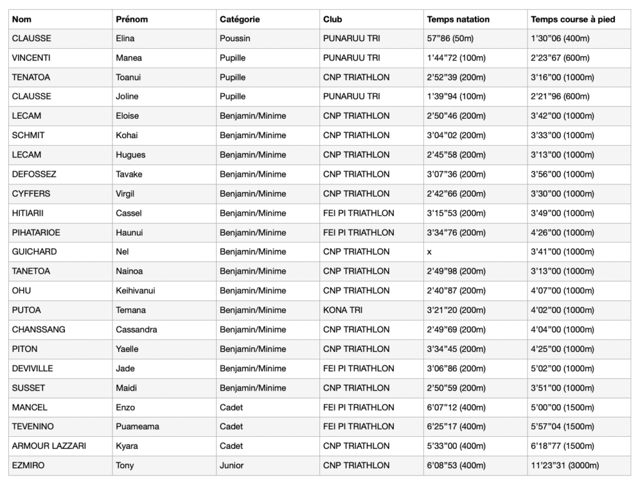Select the first name Puameama

click(137, 426)
